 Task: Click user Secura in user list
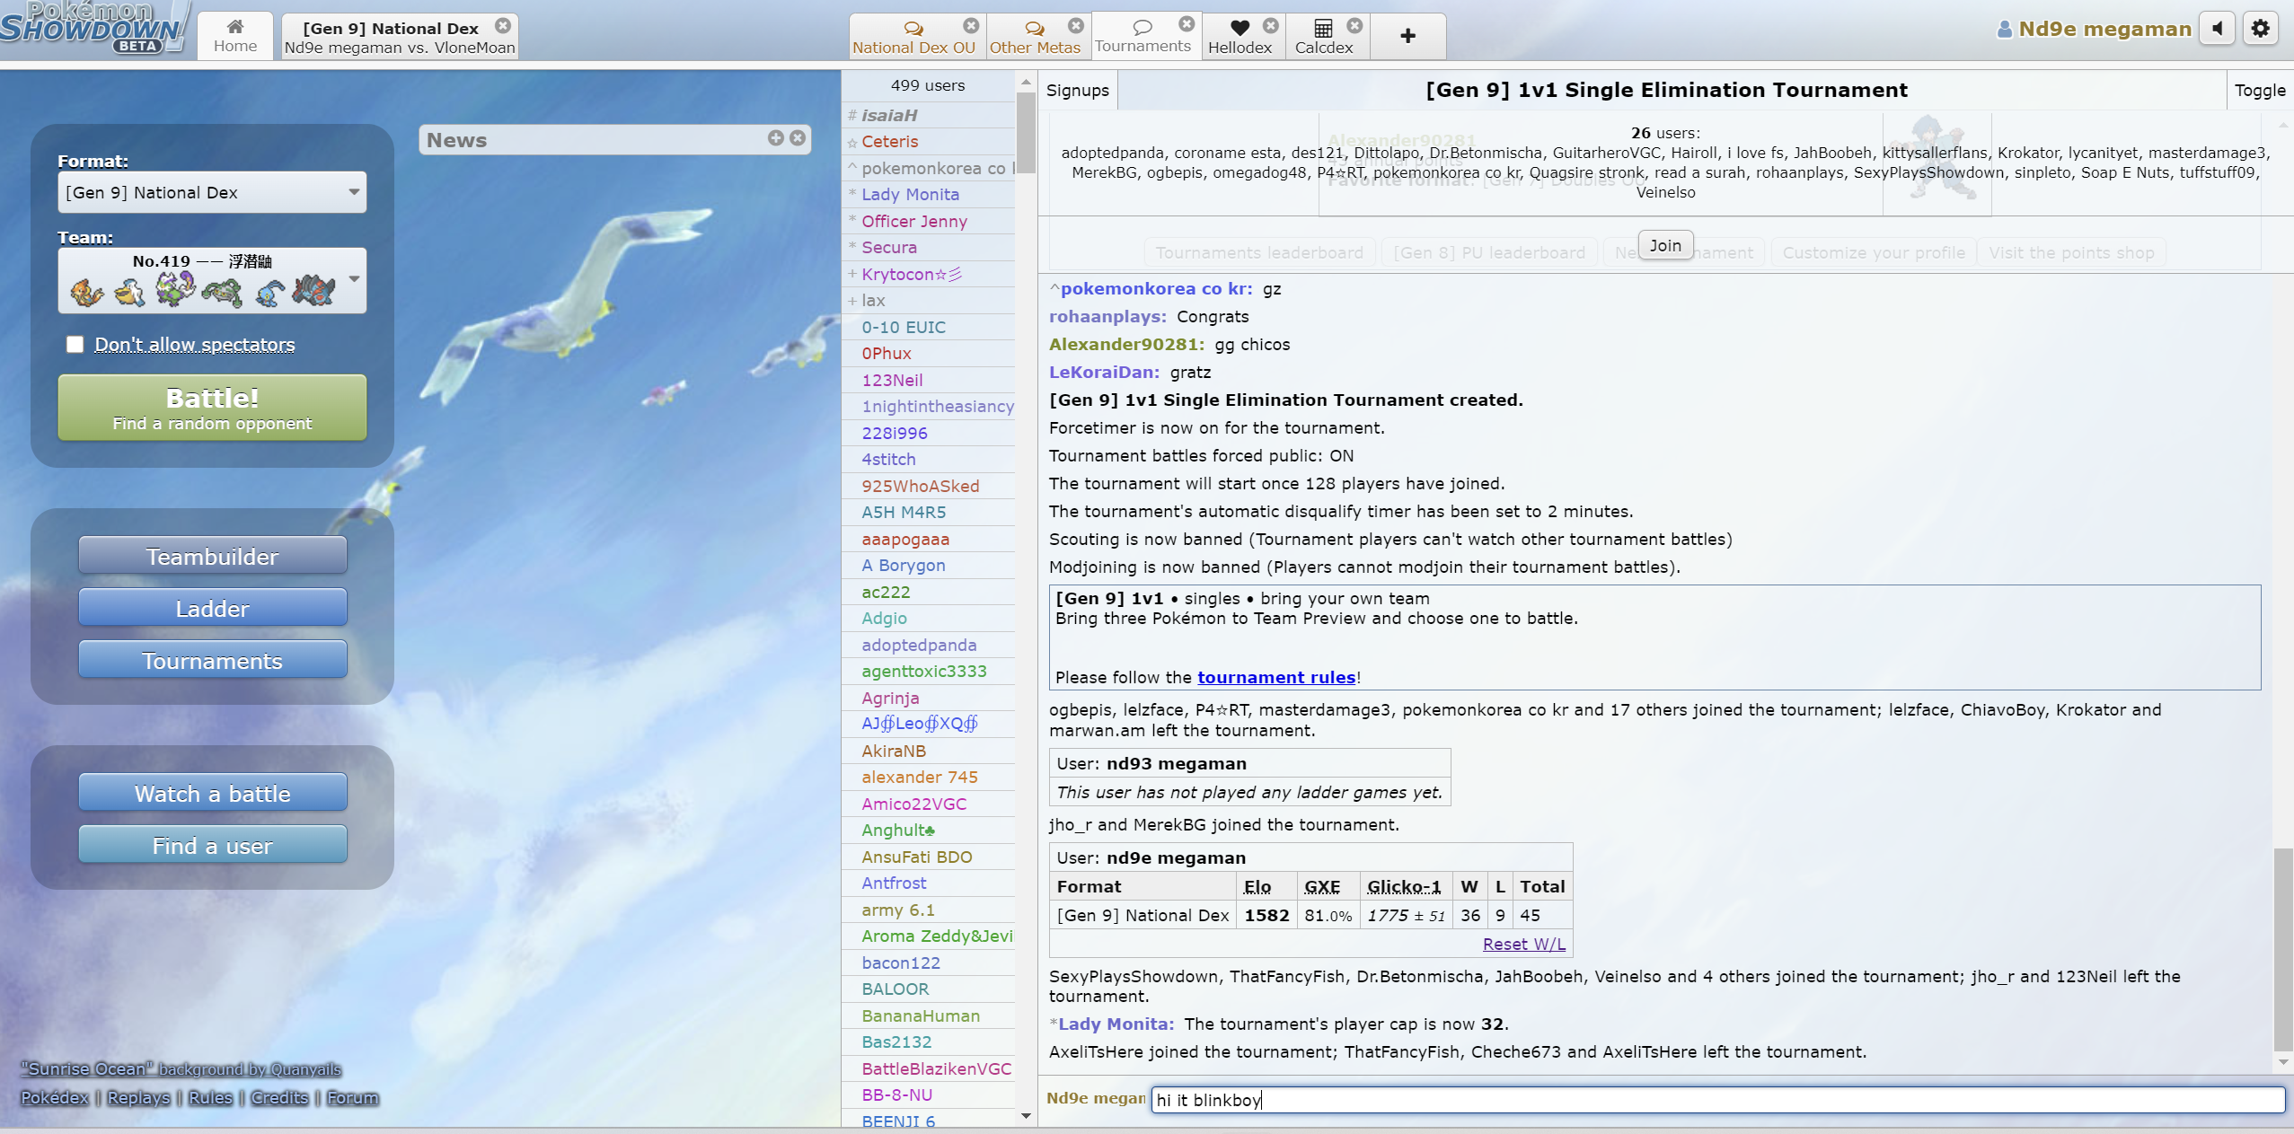tap(929, 247)
